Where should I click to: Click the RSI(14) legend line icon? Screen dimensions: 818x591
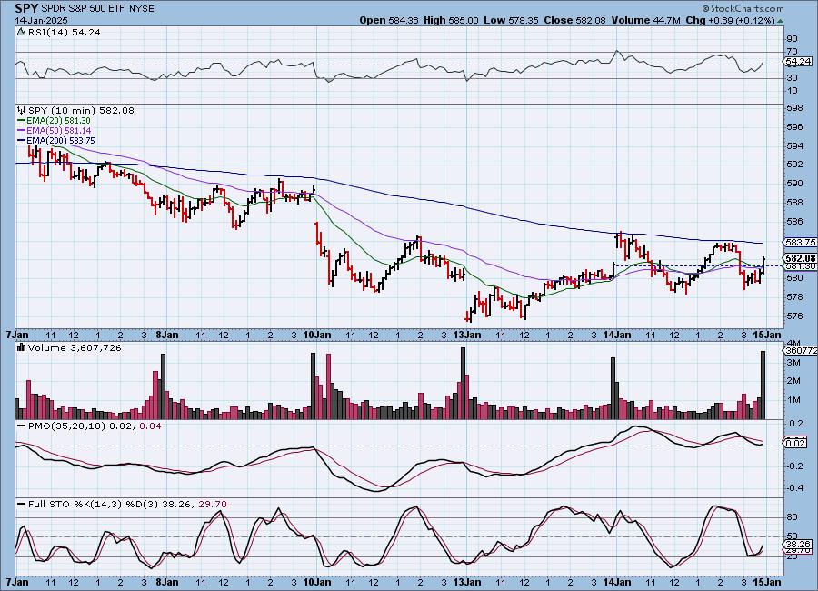22,33
